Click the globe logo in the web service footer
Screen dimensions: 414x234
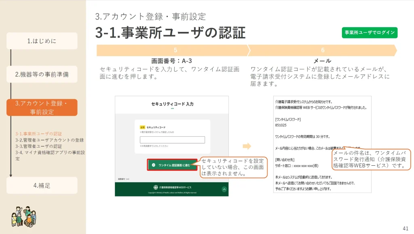[x=156, y=188]
